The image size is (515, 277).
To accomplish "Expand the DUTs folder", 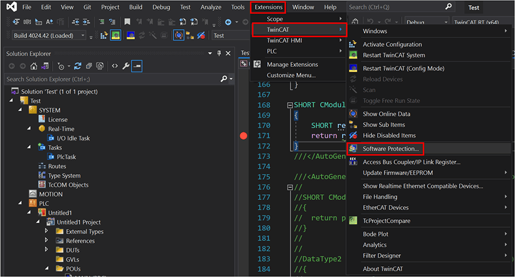I will 47,250.
